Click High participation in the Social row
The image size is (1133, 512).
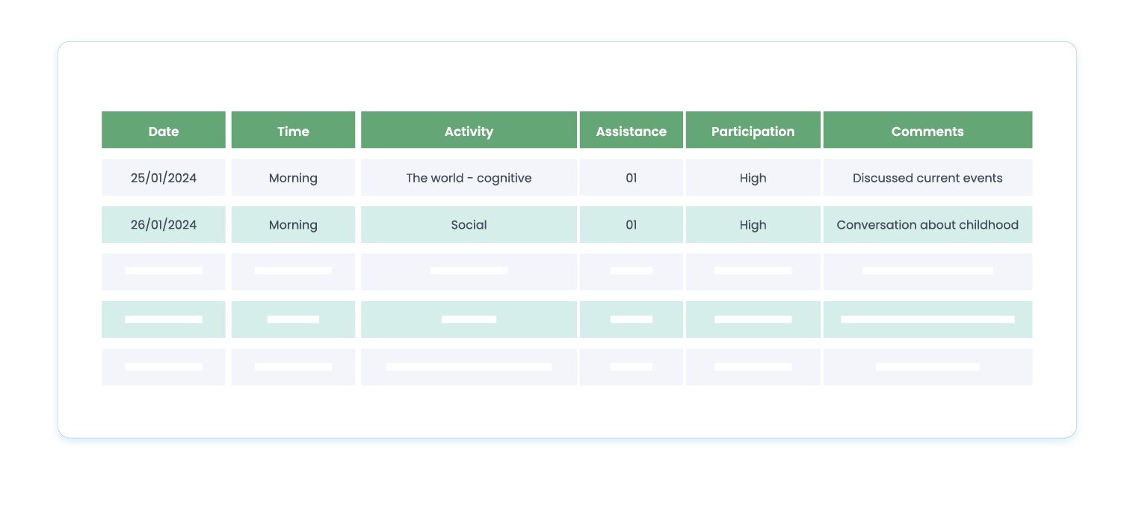click(753, 225)
